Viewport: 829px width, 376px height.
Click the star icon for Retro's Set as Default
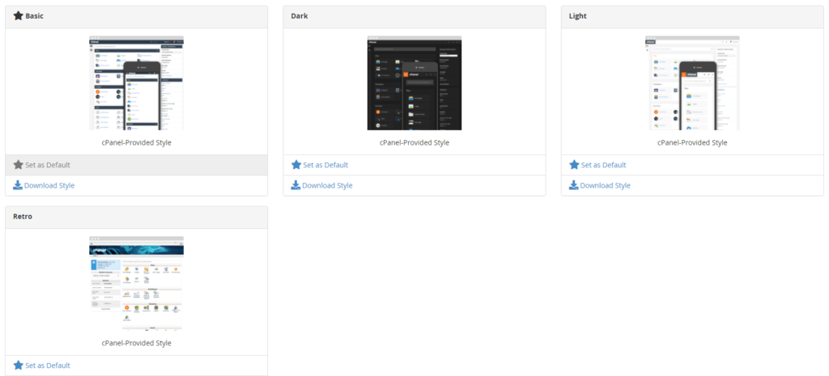(x=19, y=365)
